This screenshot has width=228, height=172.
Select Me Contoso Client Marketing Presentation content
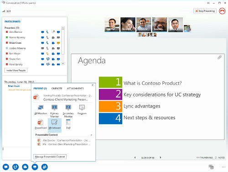click(64, 144)
